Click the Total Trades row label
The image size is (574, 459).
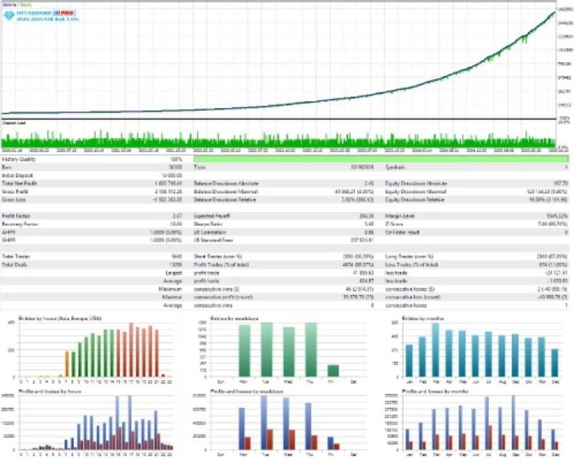pos(16,257)
